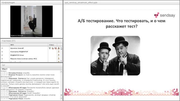Viewport: 180px width, 101px height.
Task: Click the presenter webcam video
Action: click(31, 21)
